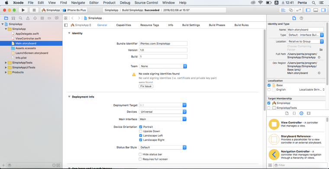Screen dimensions: 329x169
Task: Open the Build Phases tab
Action: pos(217,25)
